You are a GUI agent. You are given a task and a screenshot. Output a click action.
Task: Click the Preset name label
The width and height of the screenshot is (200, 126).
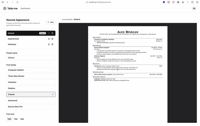coord(12,53)
